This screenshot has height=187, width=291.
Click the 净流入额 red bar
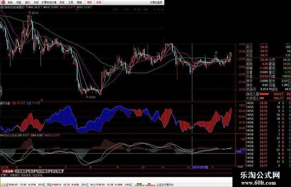264,94
